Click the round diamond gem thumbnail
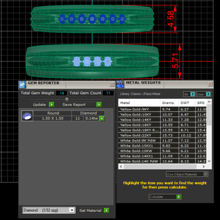Image resolution: width=220 pixels, height=220 pixels. pyautogui.click(x=27, y=116)
